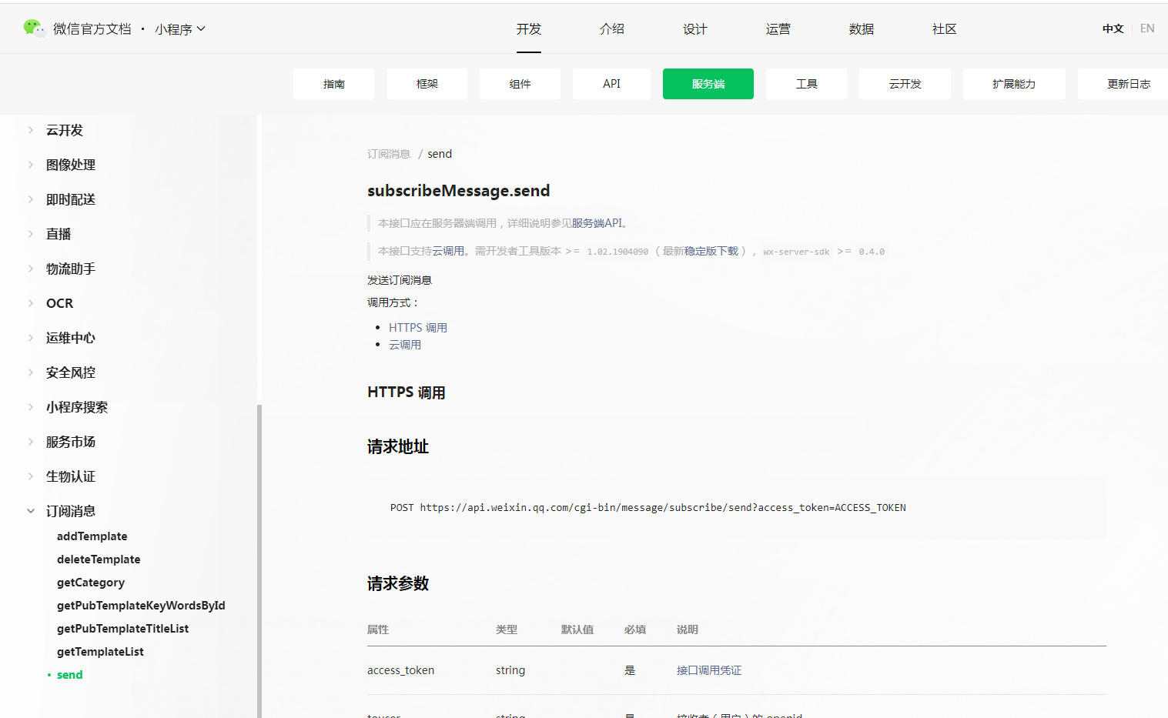Click the 订阅消息 breadcrumb link

click(x=389, y=154)
